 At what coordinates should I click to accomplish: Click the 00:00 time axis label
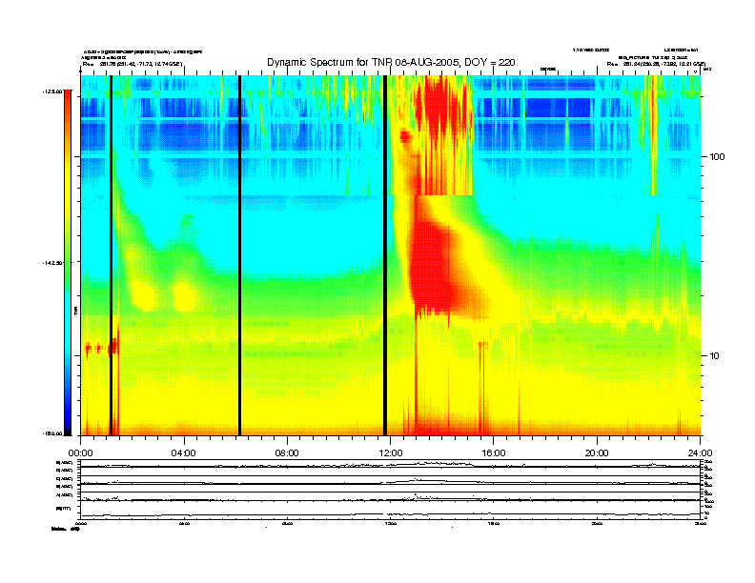81,453
